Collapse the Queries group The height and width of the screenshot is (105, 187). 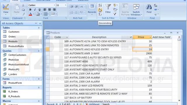[x=39, y=51]
